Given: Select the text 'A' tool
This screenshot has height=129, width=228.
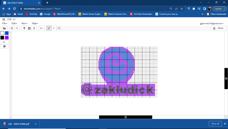Looking at the screenshot, I should tap(29, 28).
